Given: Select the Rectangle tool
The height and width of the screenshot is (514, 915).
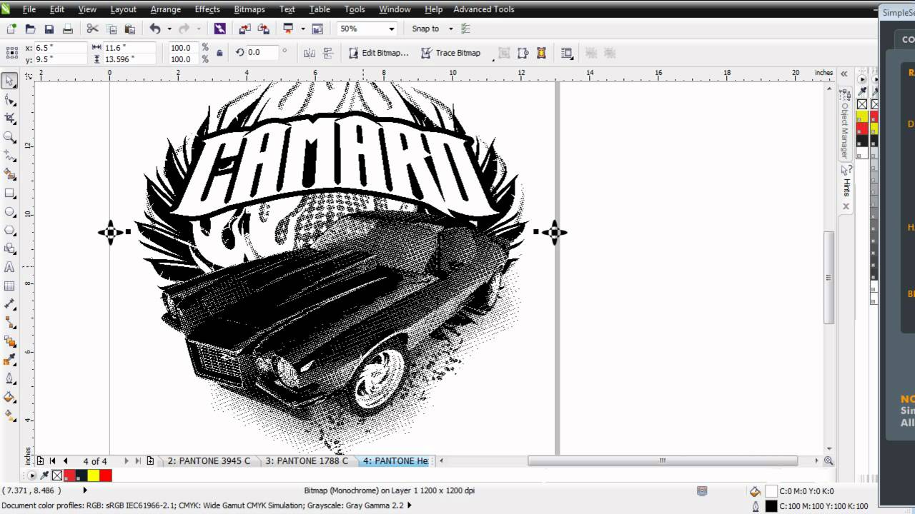Looking at the screenshot, I should click(10, 193).
